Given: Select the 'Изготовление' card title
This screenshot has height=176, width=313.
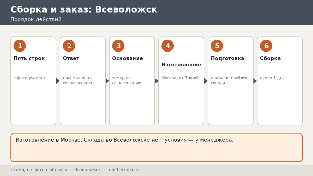Looking at the screenshot, I should tap(181, 65).
